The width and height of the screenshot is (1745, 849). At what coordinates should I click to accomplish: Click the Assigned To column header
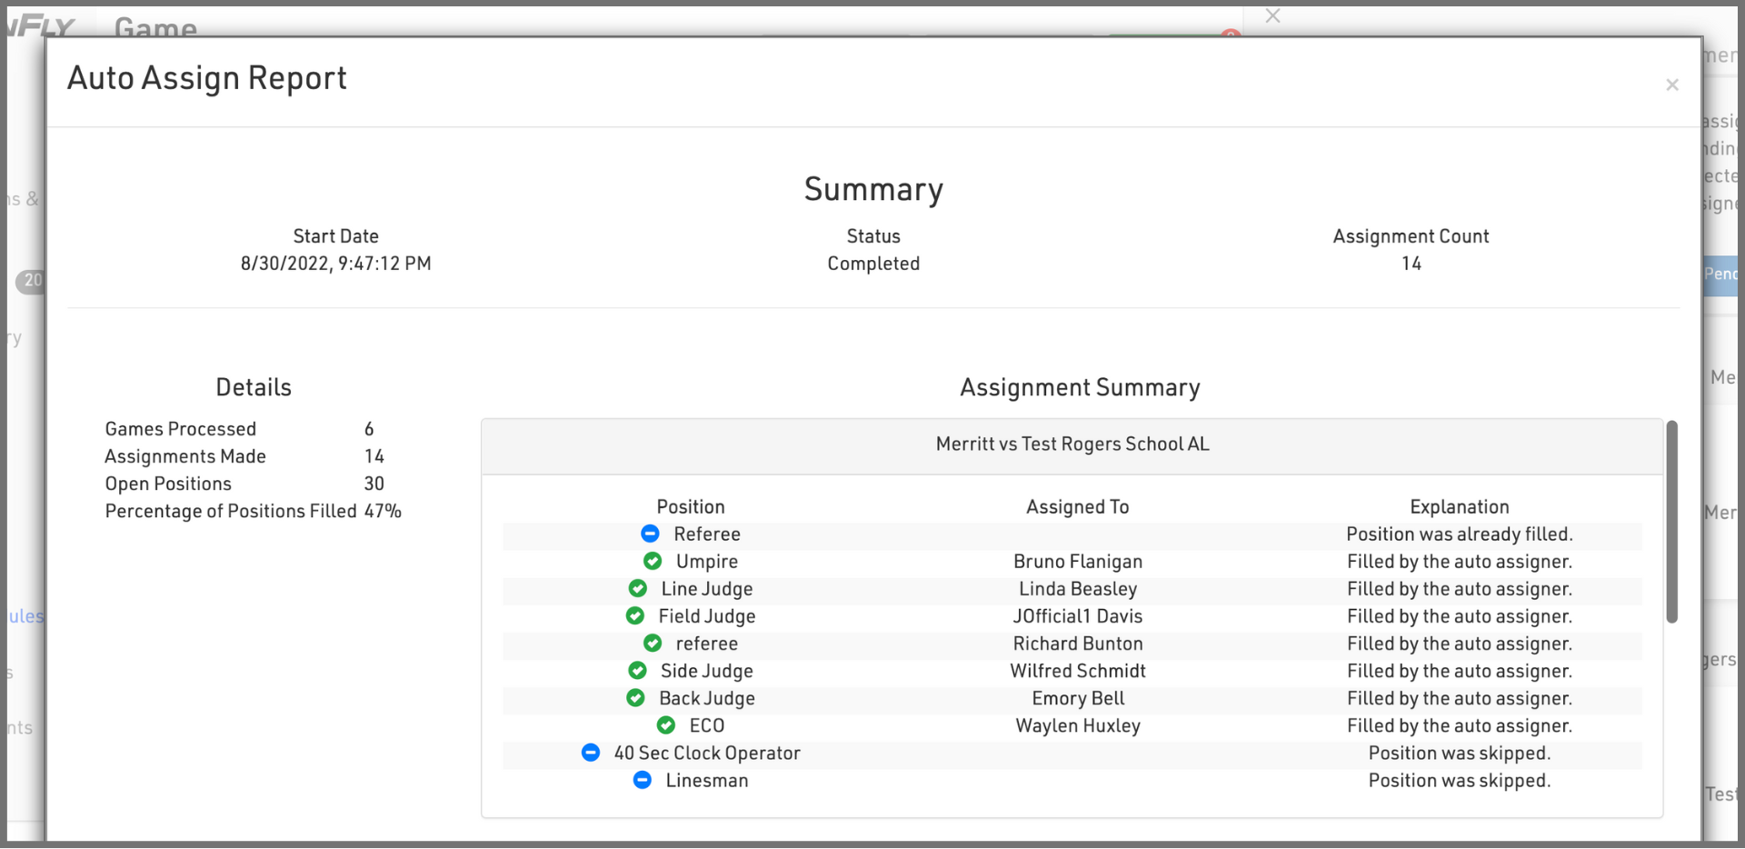click(1077, 506)
